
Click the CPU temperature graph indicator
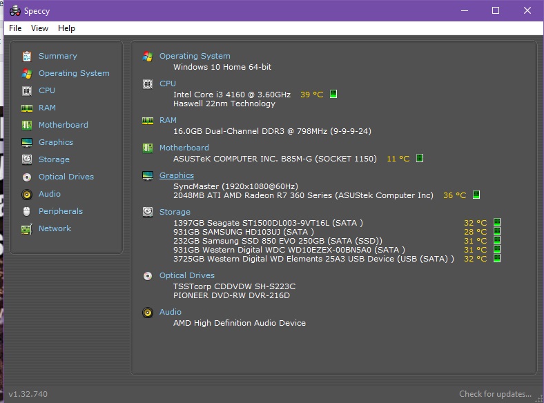(333, 94)
